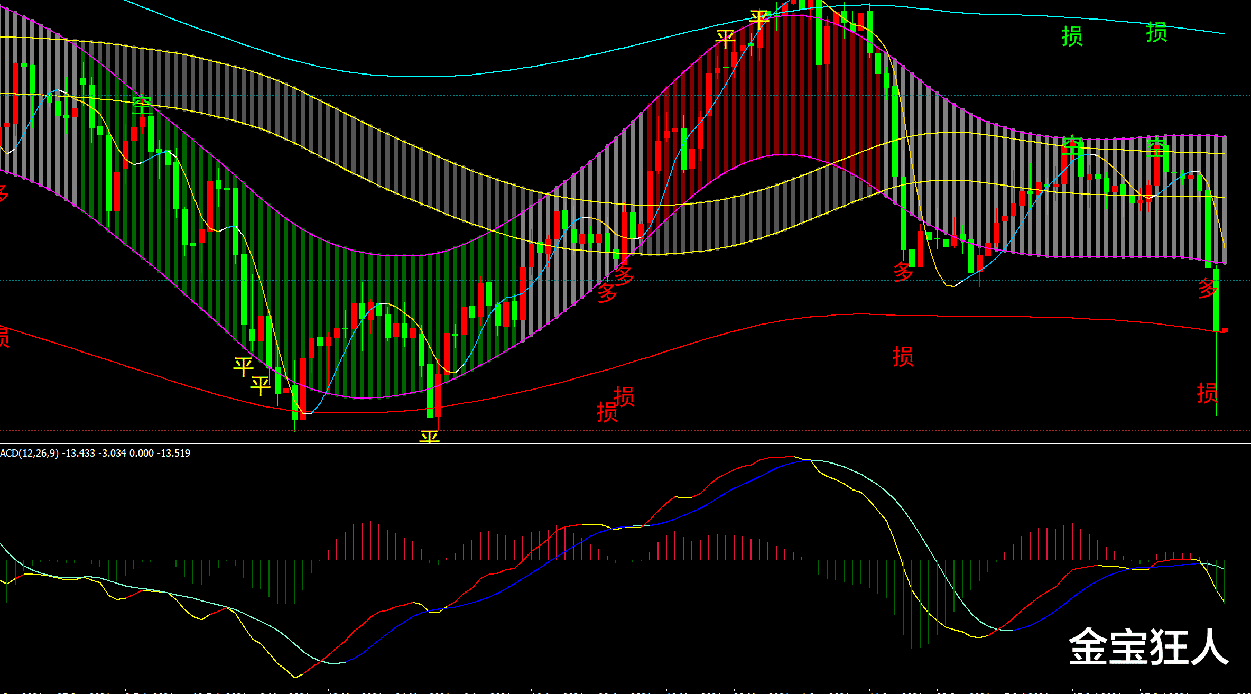This screenshot has height=694, width=1251.
Task: Click the red 多 marker under the sharp mid-right drop
Action: 903,272
